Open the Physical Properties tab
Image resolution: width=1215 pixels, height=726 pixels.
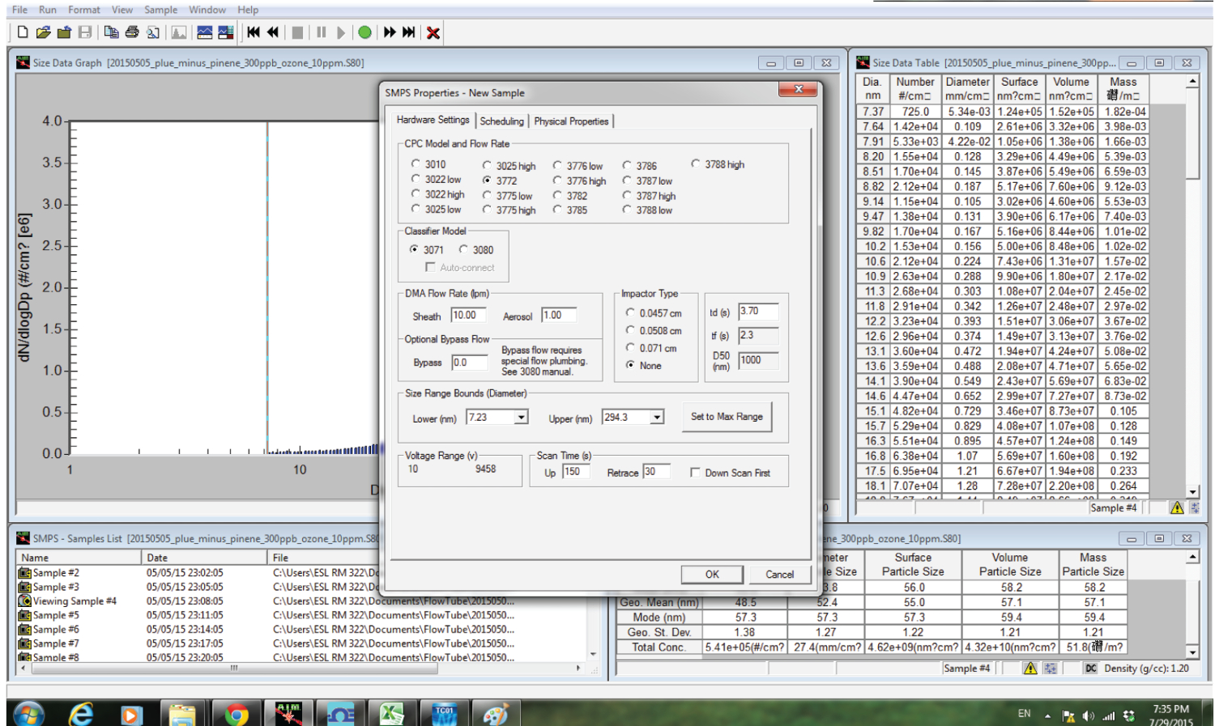point(571,121)
